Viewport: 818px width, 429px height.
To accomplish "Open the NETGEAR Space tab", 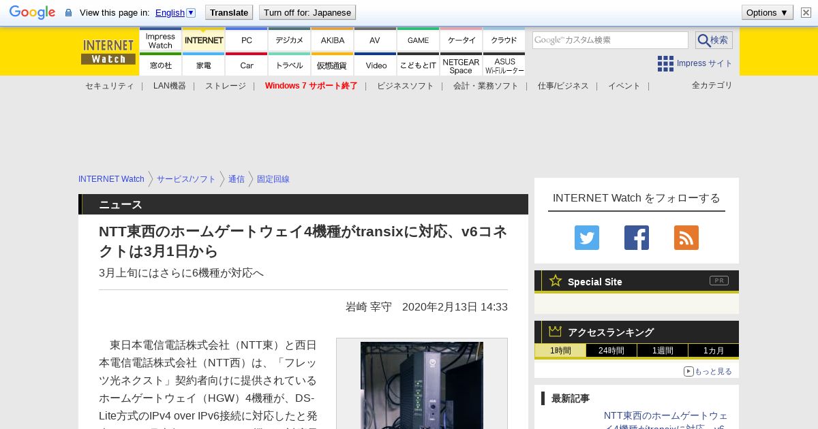I will tap(461, 65).
